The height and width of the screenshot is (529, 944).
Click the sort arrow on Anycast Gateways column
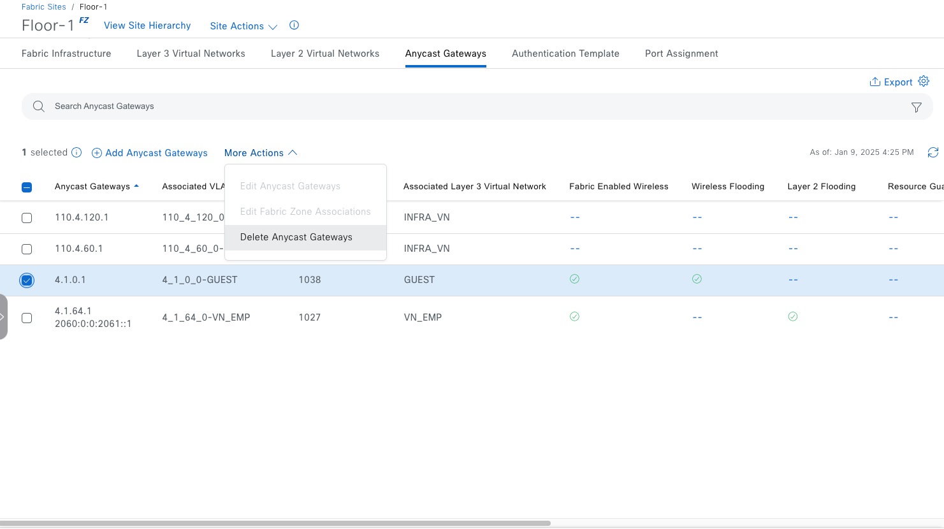136,186
